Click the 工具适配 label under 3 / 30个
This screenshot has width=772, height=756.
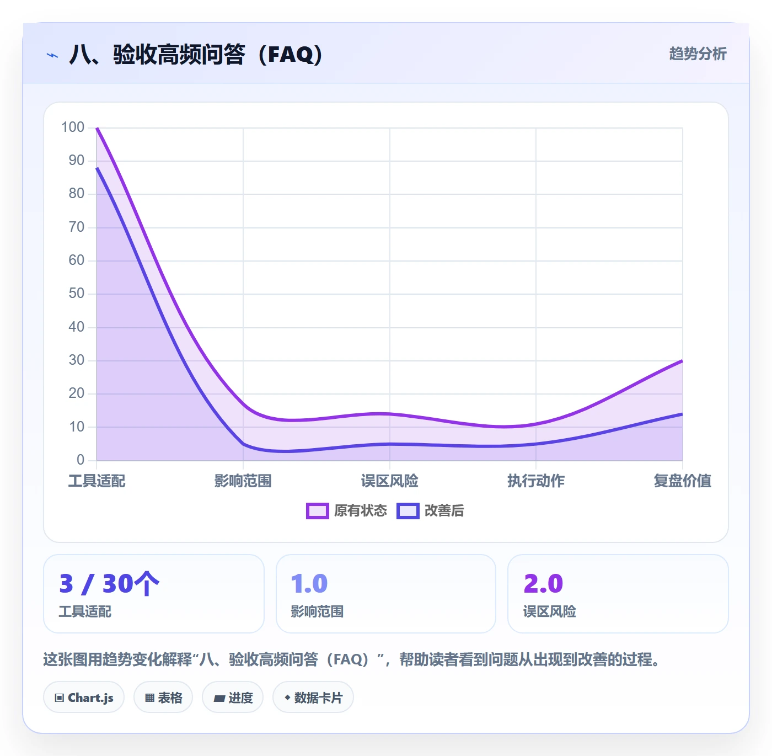(x=85, y=611)
